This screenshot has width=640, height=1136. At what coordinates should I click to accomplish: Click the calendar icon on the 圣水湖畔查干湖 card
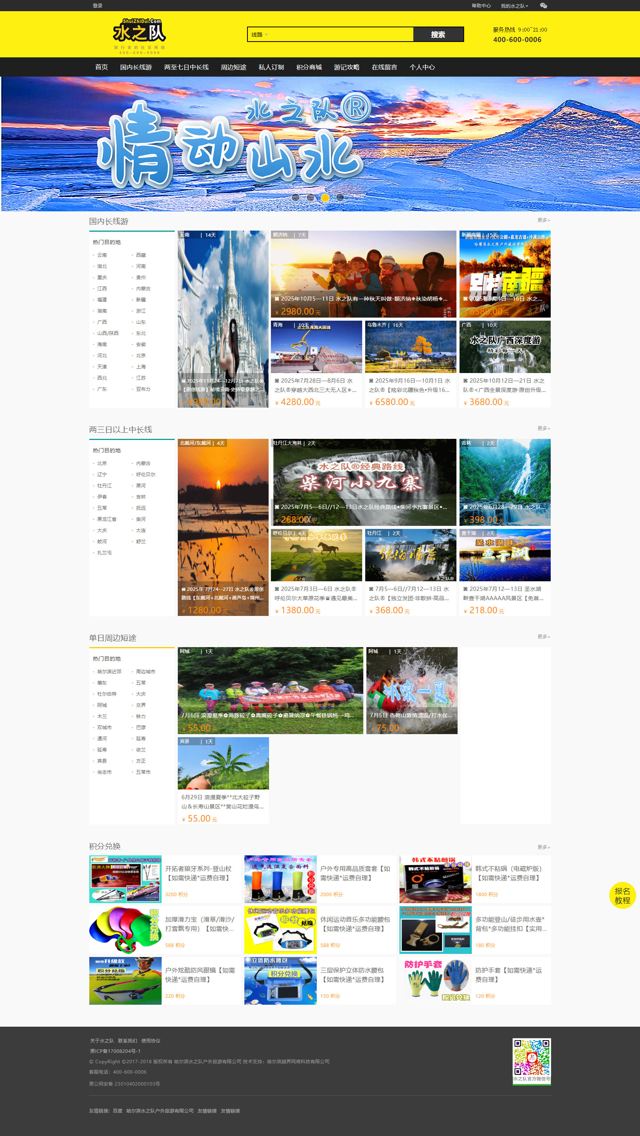click(466, 589)
